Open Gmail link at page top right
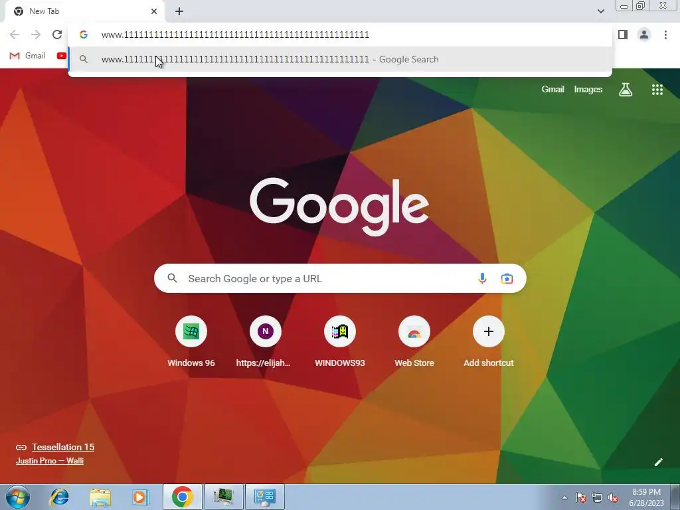This screenshot has width=680, height=510. (x=552, y=90)
